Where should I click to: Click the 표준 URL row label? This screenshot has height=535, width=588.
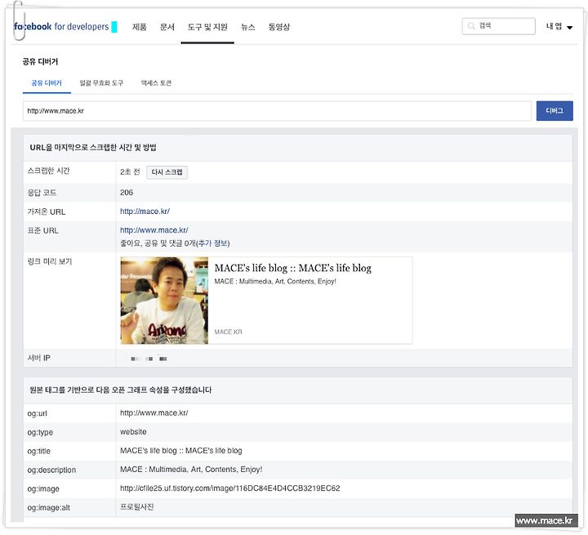point(42,230)
